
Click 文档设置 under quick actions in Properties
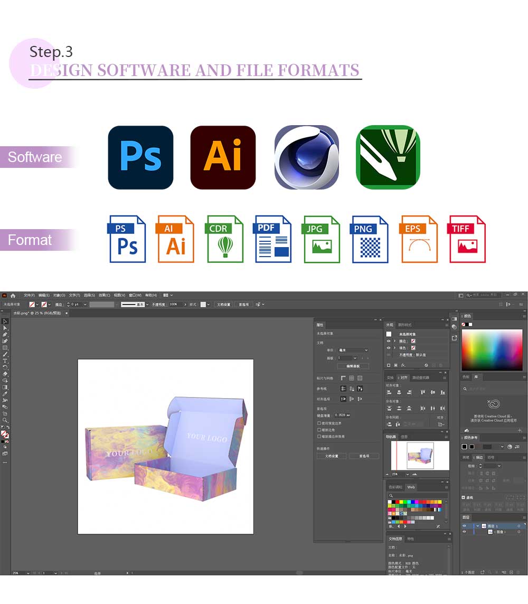(332, 456)
